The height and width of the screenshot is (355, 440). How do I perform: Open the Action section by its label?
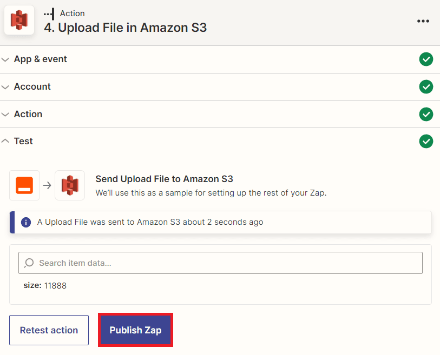coord(28,114)
